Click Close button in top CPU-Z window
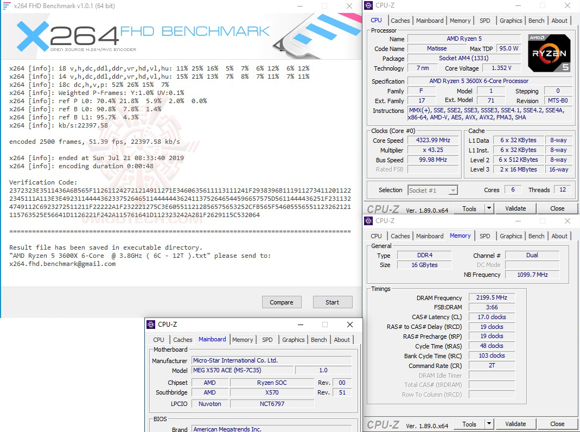Viewport: 580px width, 432px height. [557, 208]
